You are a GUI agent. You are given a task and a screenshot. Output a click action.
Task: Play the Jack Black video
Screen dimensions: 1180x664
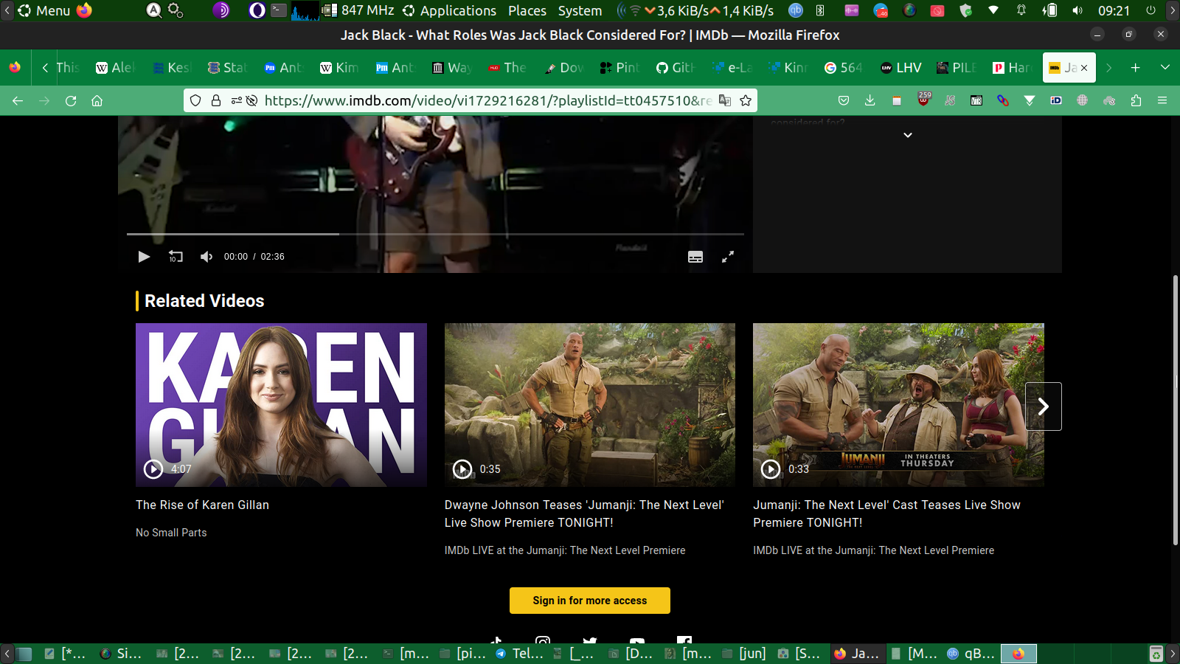[x=144, y=257]
